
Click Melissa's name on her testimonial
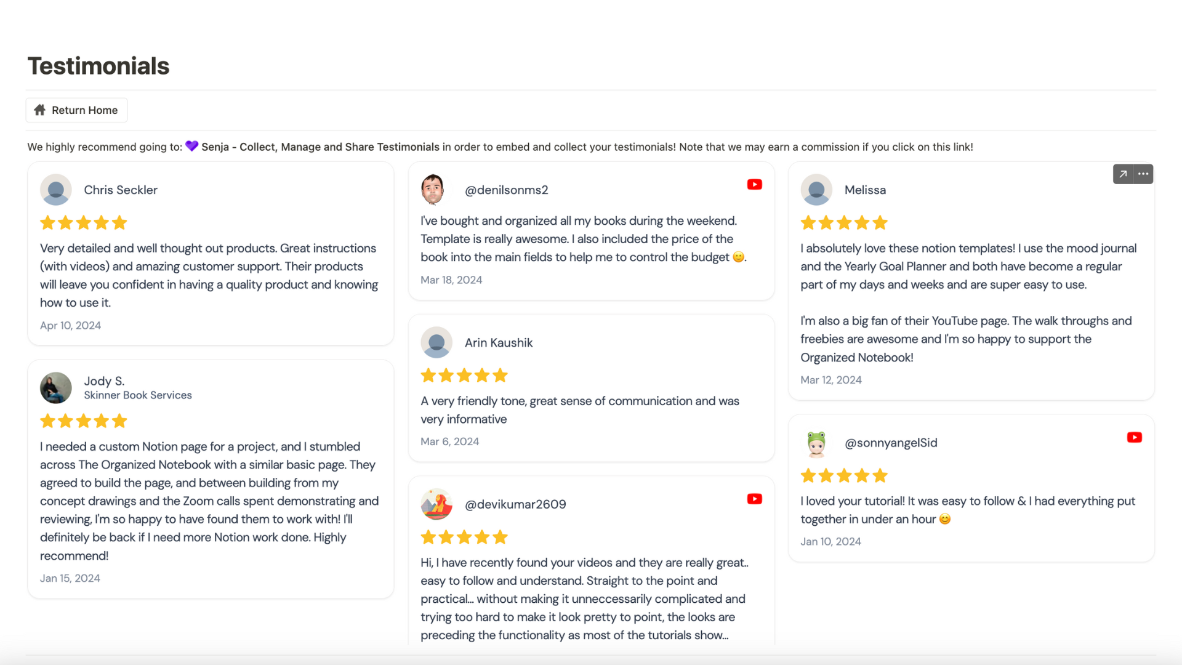click(x=865, y=190)
